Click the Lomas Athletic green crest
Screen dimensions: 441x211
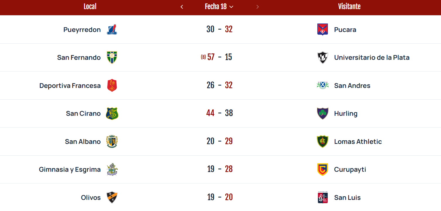(x=323, y=142)
